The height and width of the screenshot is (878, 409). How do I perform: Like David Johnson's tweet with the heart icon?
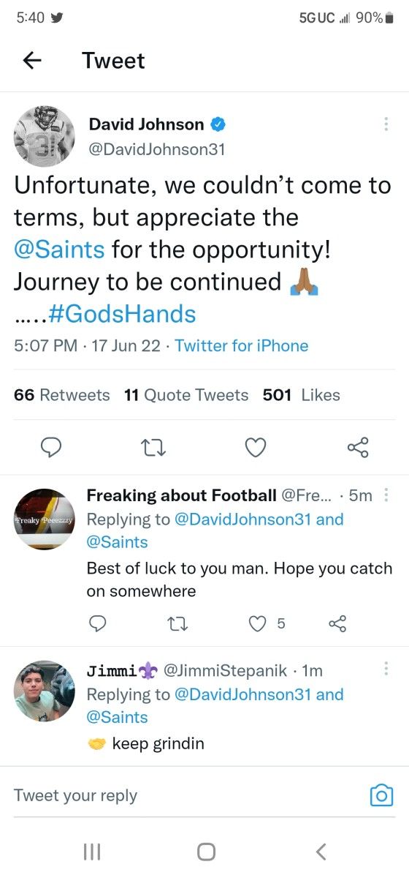point(255,447)
